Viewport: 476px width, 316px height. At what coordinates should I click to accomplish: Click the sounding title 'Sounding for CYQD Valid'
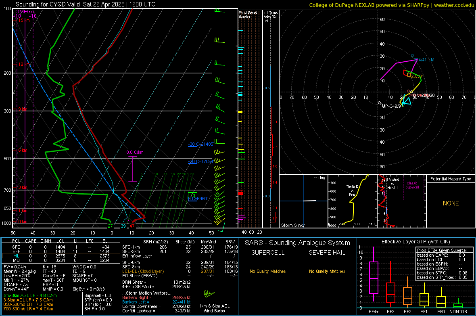48,4
